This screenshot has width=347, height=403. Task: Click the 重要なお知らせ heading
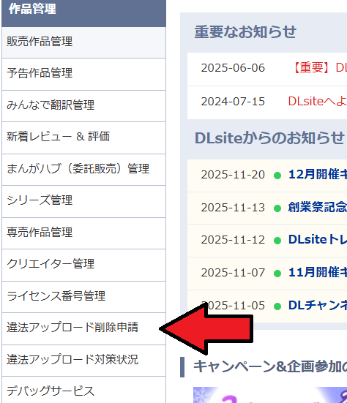pyautogui.click(x=245, y=32)
